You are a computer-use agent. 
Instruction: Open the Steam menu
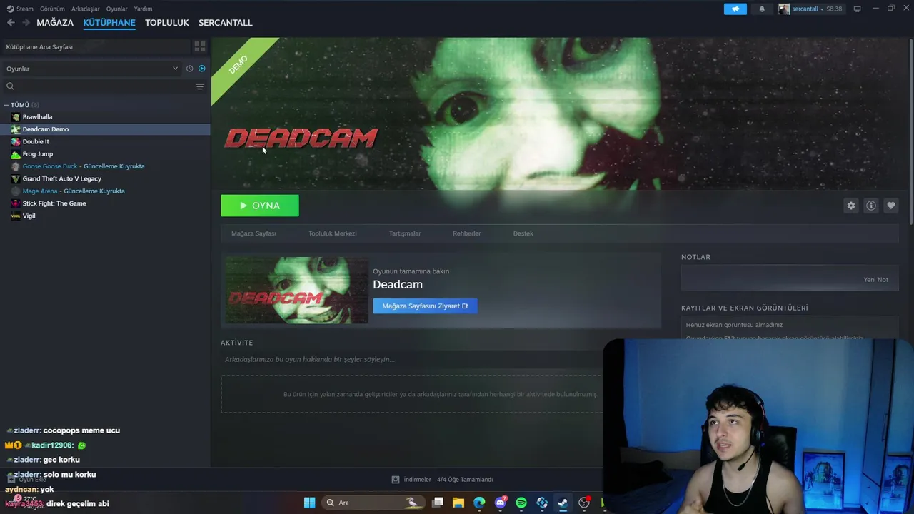(x=20, y=9)
